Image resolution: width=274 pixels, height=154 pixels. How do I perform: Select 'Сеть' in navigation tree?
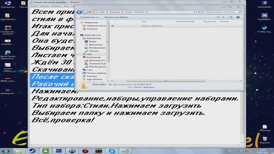[x=89, y=70]
